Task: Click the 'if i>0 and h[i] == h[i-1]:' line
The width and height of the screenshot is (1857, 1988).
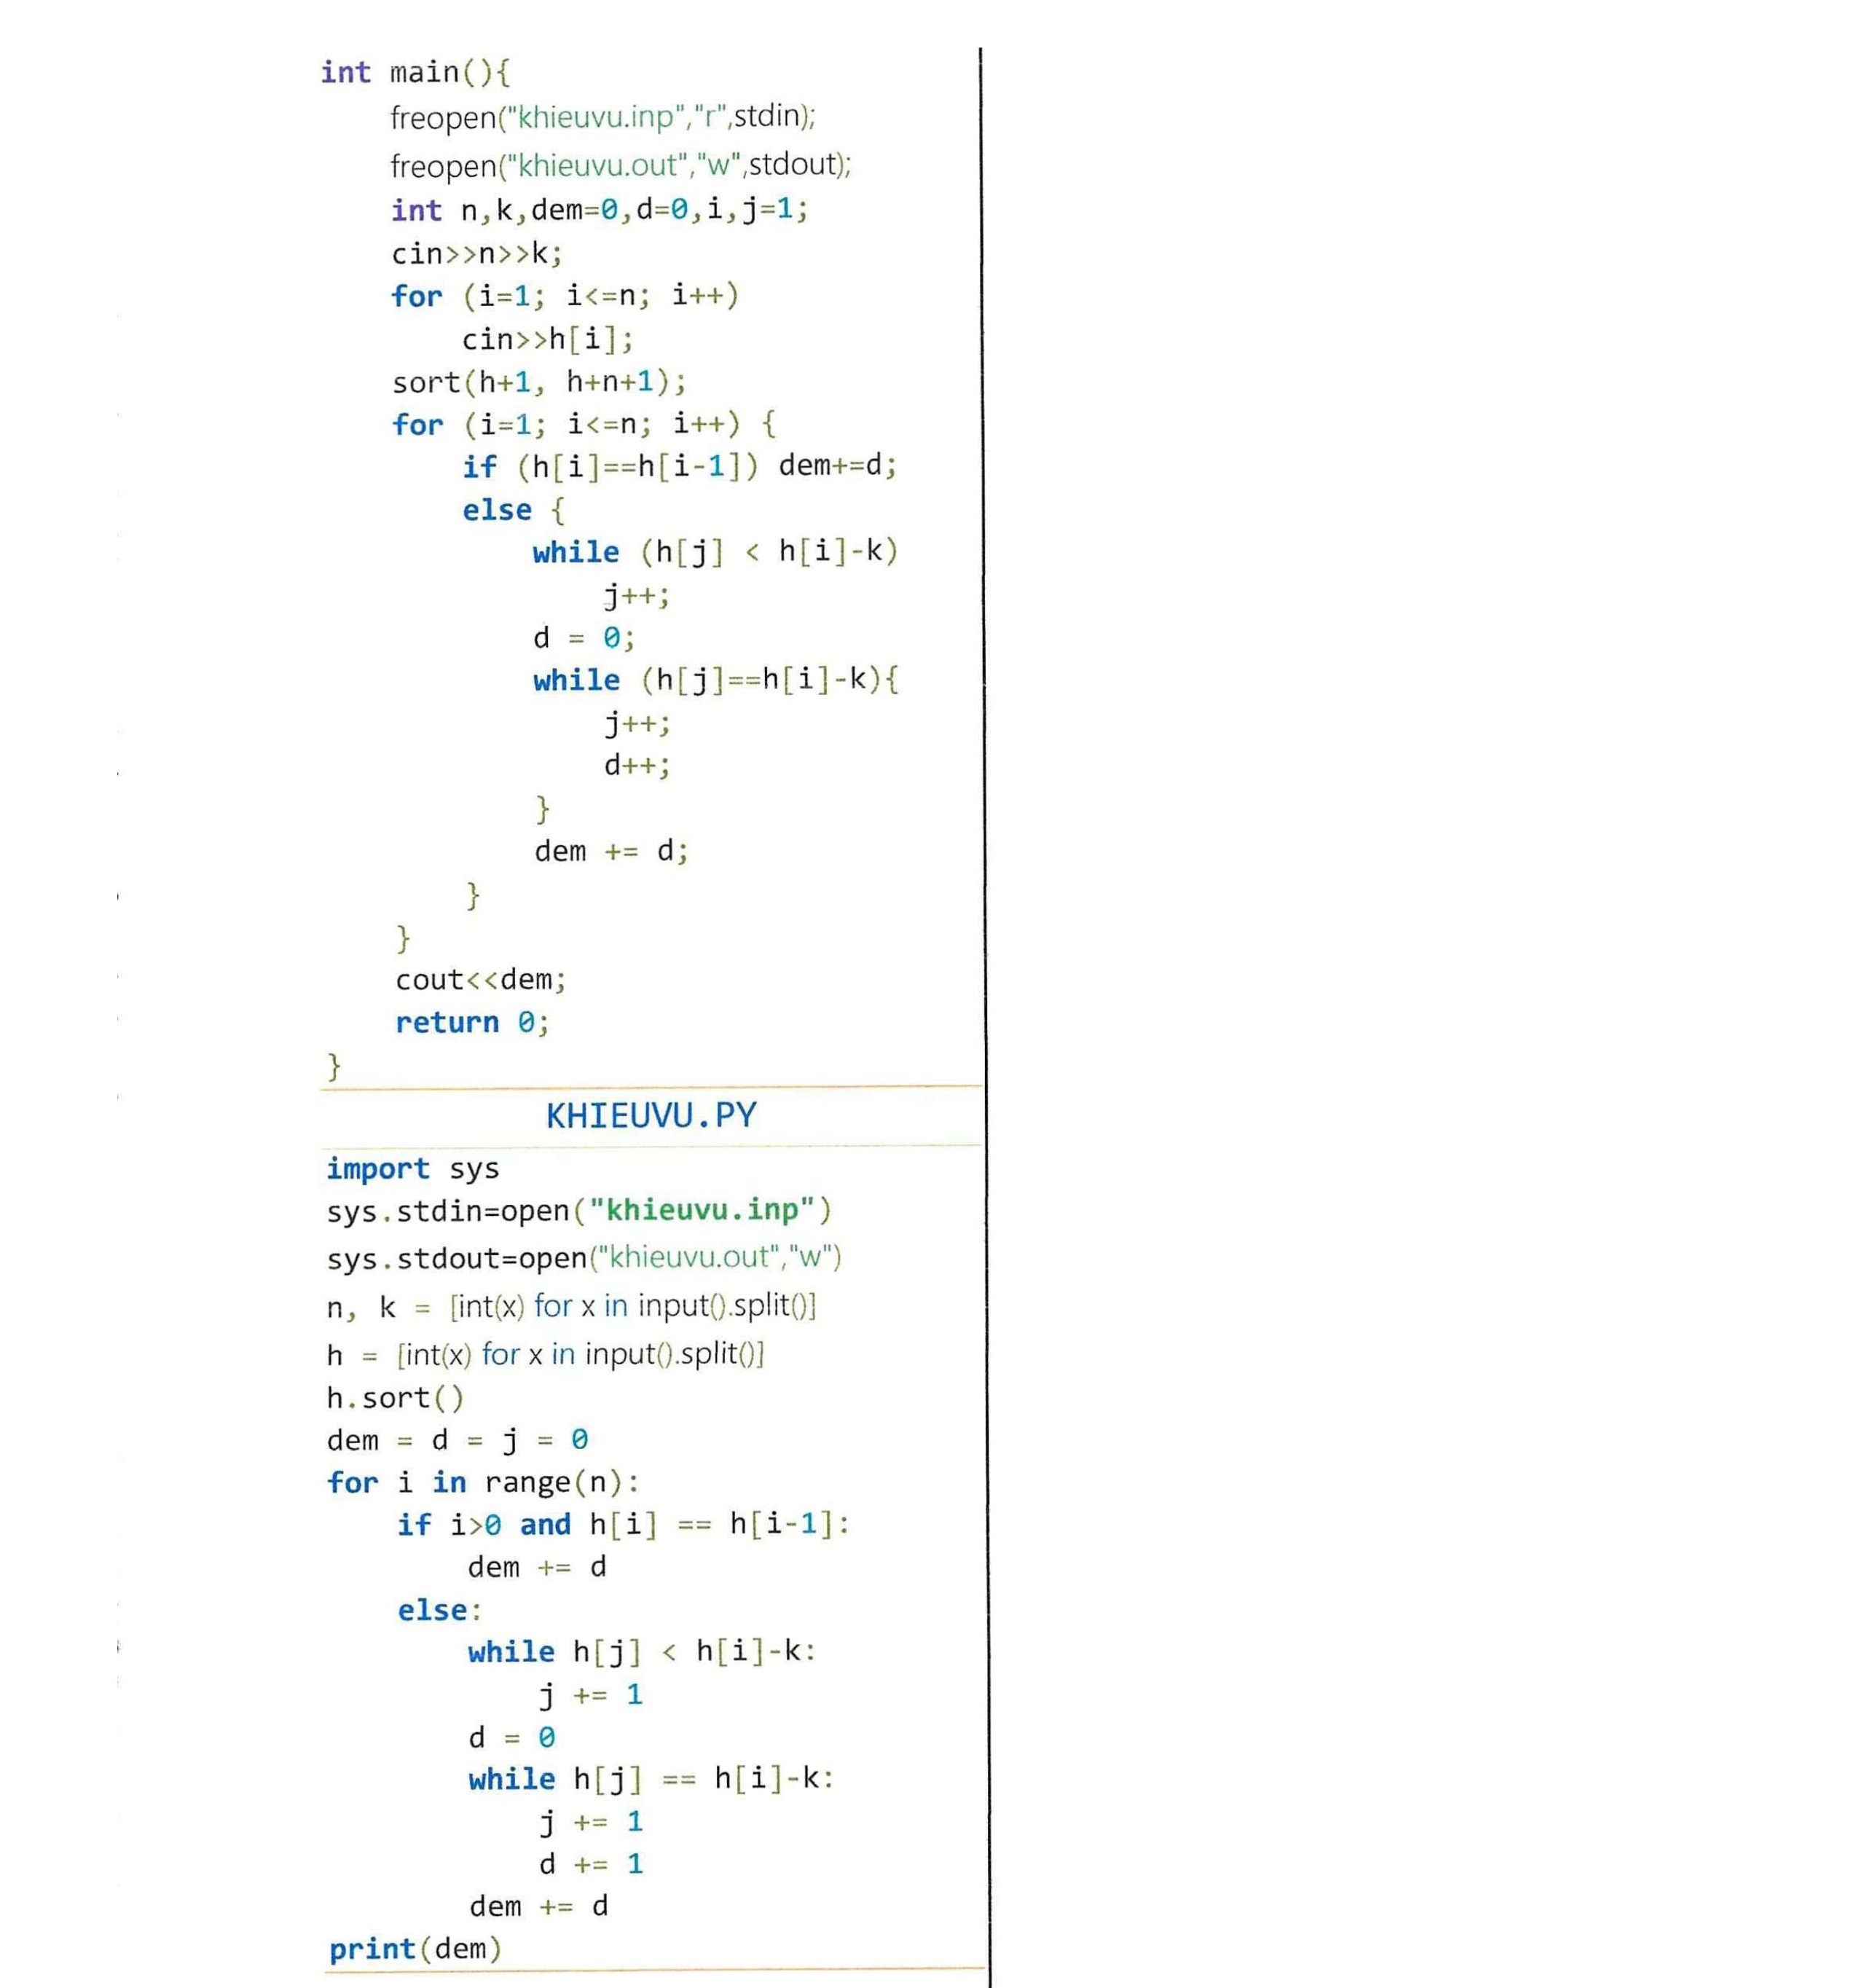Action: 623,1525
